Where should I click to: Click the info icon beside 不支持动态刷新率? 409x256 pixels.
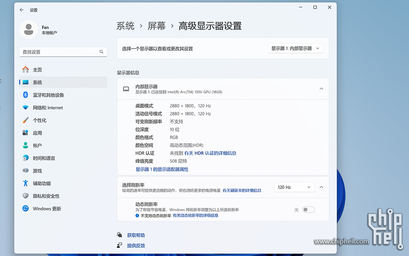(x=137, y=215)
